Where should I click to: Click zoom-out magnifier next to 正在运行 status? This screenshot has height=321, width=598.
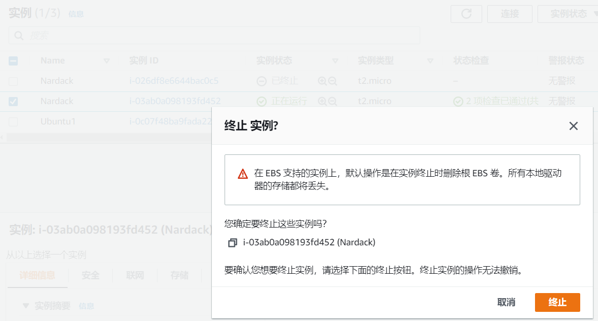pyautogui.click(x=332, y=101)
